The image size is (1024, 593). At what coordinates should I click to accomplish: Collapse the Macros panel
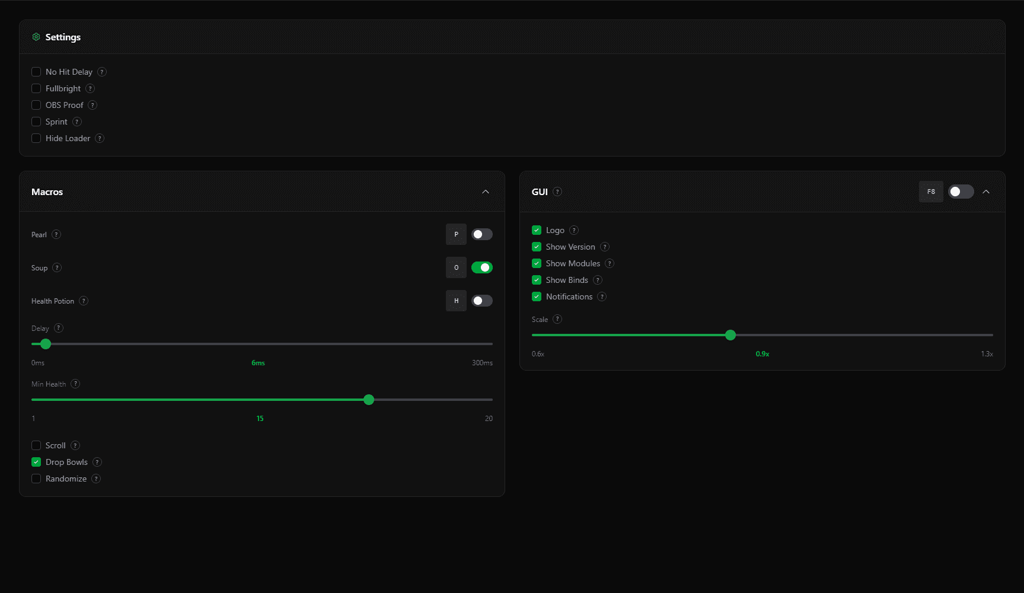click(486, 192)
